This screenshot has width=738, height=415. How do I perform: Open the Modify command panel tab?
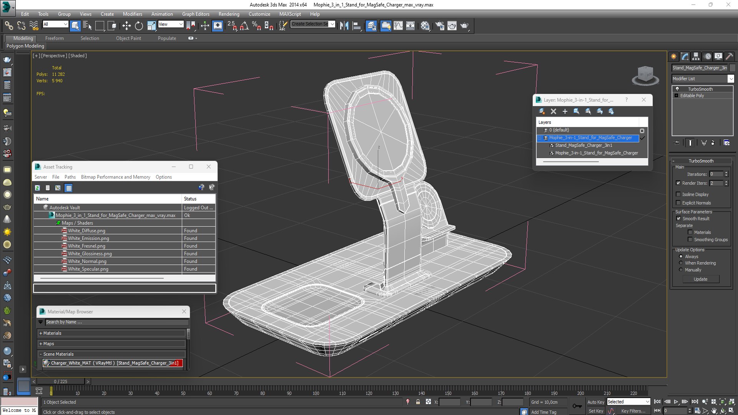[x=685, y=56]
